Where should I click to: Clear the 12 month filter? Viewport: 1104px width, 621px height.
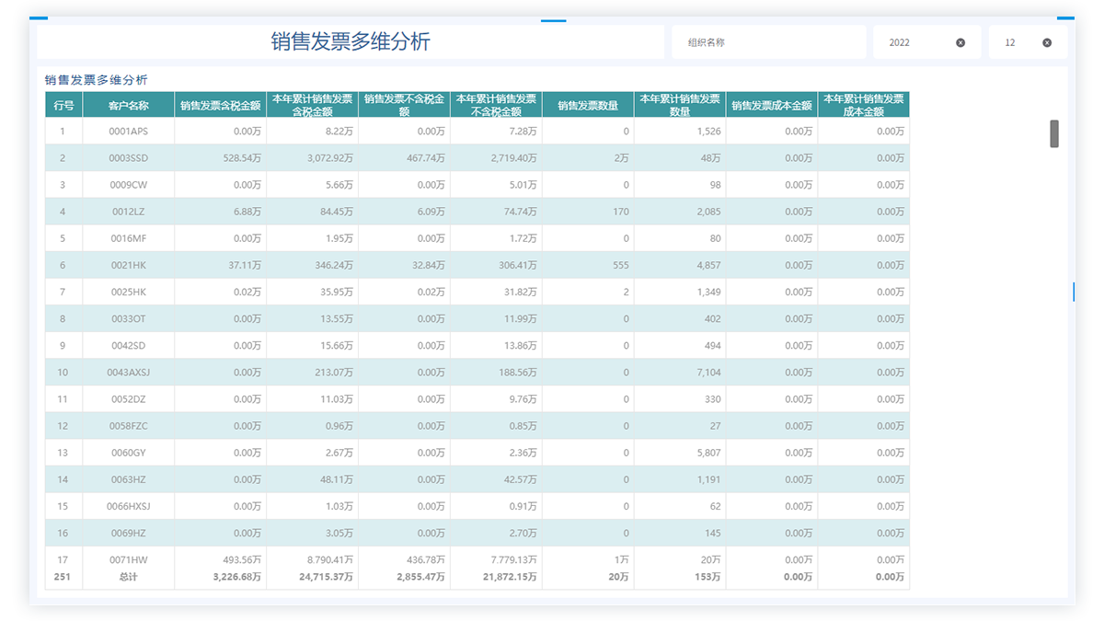coord(1047,42)
